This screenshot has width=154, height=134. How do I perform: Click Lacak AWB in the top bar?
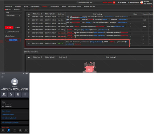[x=122, y=2]
